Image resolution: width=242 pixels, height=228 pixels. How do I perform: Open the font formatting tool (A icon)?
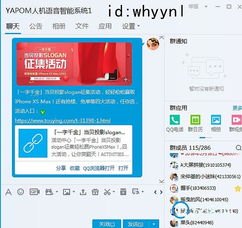pyautogui.click(x=8, y=192)
